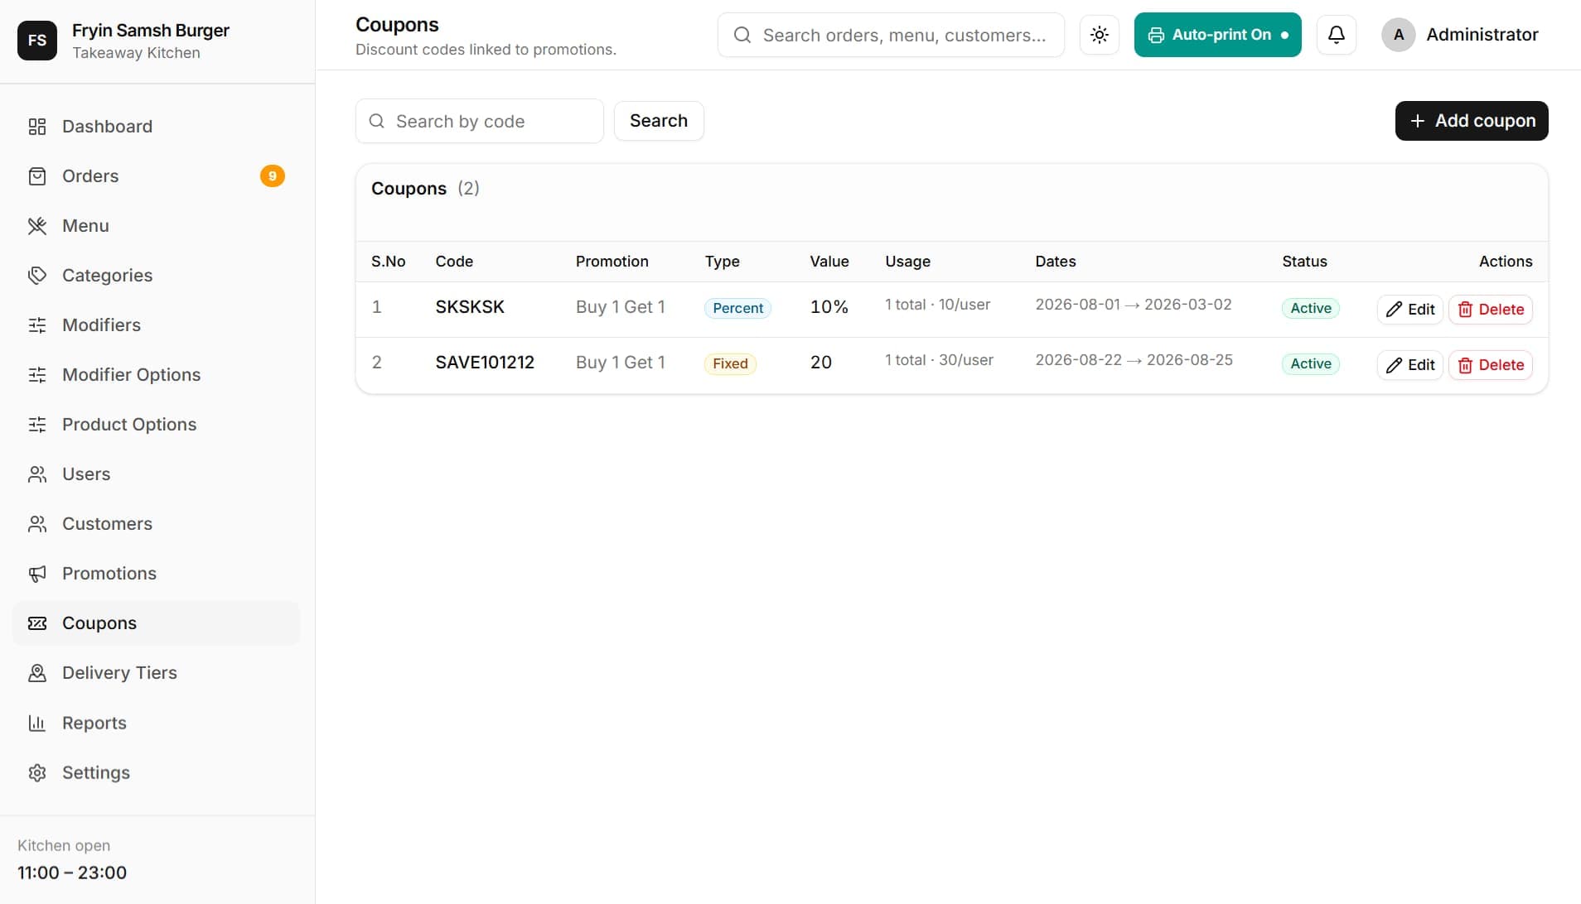The image size is (1581, 904).
Task: Click the Administrator avatar circle
Action: point(1399,35)
